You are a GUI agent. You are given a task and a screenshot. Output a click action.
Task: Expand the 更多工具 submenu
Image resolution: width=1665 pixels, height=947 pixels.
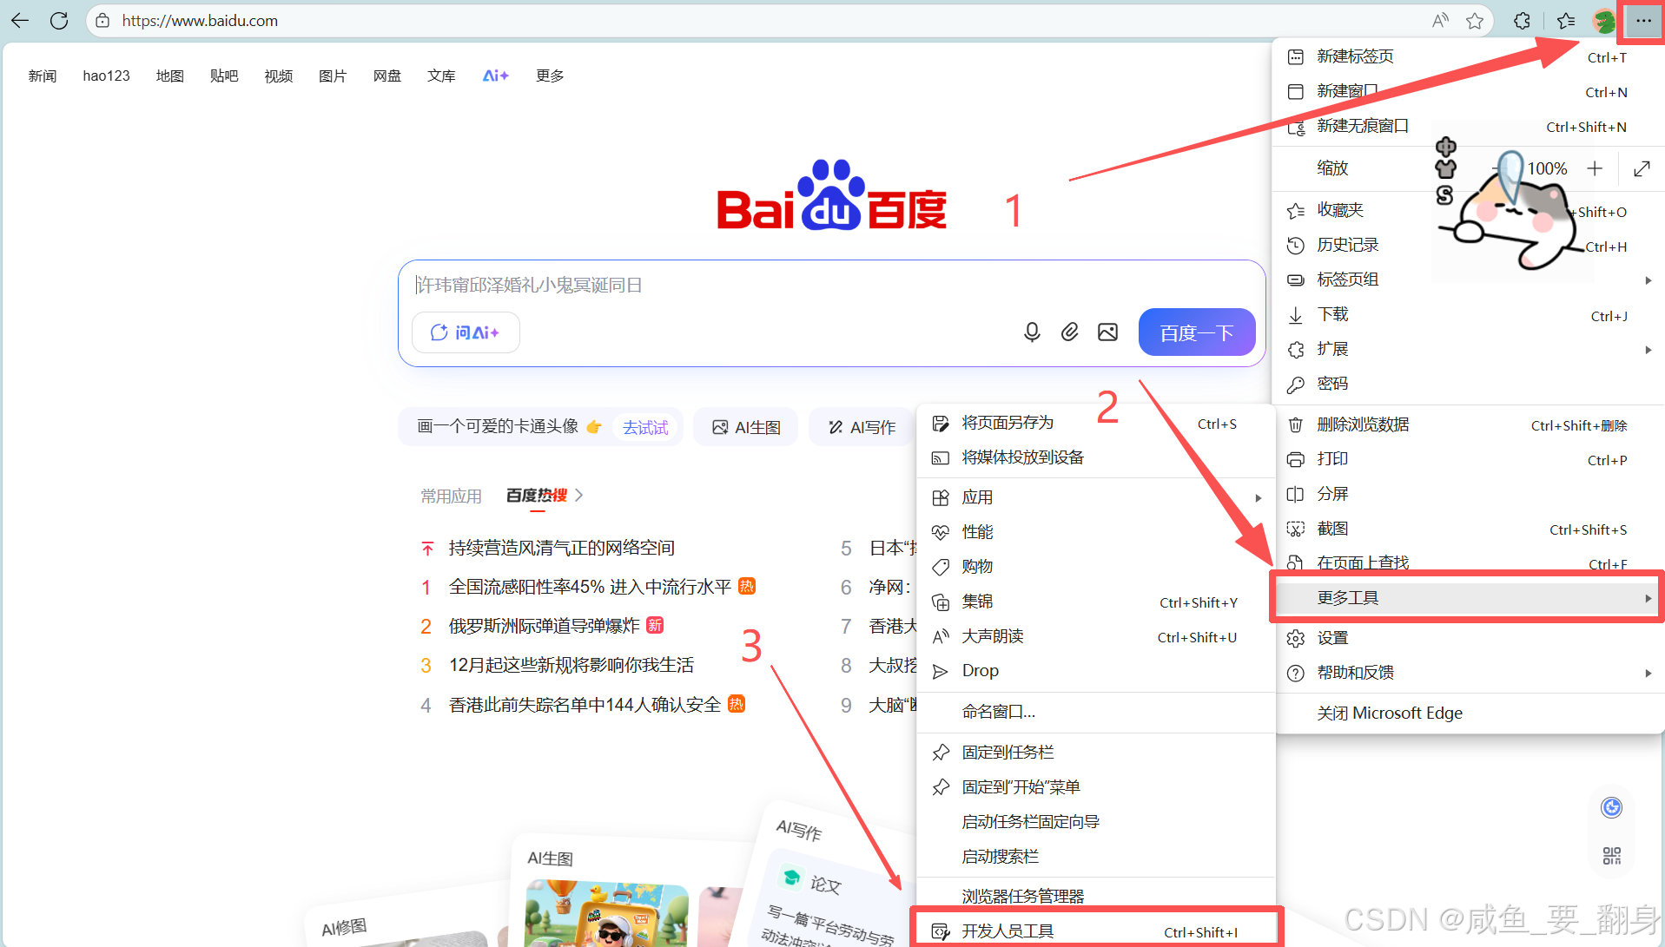(1468, 598)
